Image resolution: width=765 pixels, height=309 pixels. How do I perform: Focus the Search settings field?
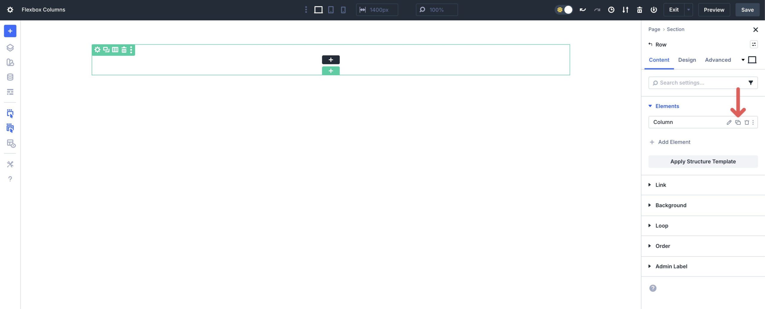pos(699,83)
